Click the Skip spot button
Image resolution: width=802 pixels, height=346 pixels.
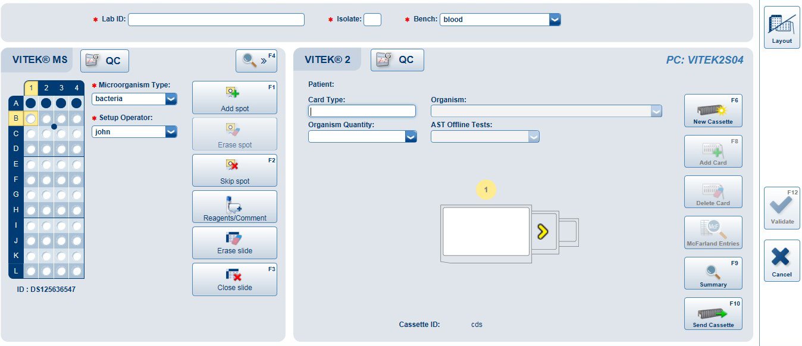click(x=234, y=170)
